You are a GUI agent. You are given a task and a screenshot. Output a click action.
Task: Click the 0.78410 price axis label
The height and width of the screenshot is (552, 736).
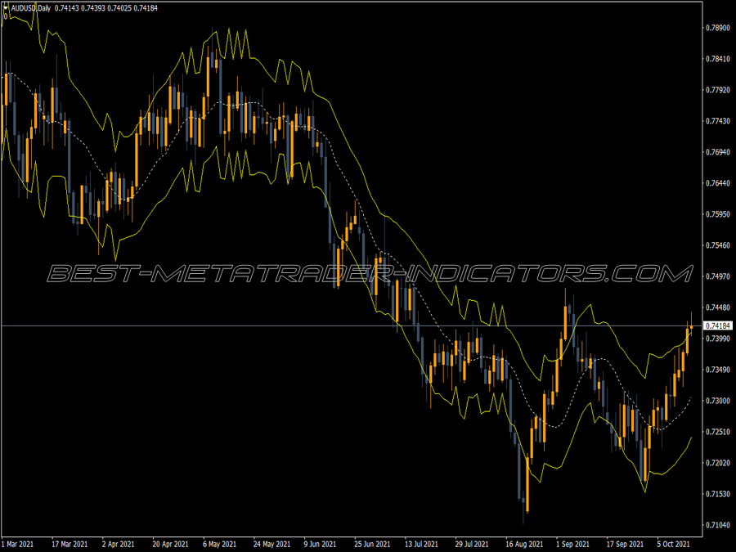[x=718, y=59]
